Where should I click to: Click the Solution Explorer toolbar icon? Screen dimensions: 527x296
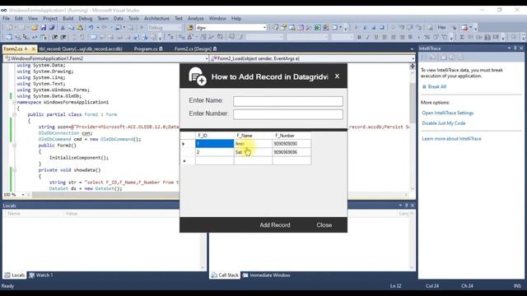point(275,27)
